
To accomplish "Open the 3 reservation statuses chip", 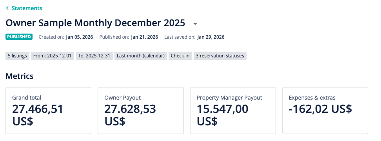I will coord(220,56).
